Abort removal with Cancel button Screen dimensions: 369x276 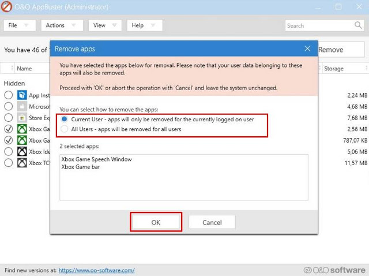point(212,222)
